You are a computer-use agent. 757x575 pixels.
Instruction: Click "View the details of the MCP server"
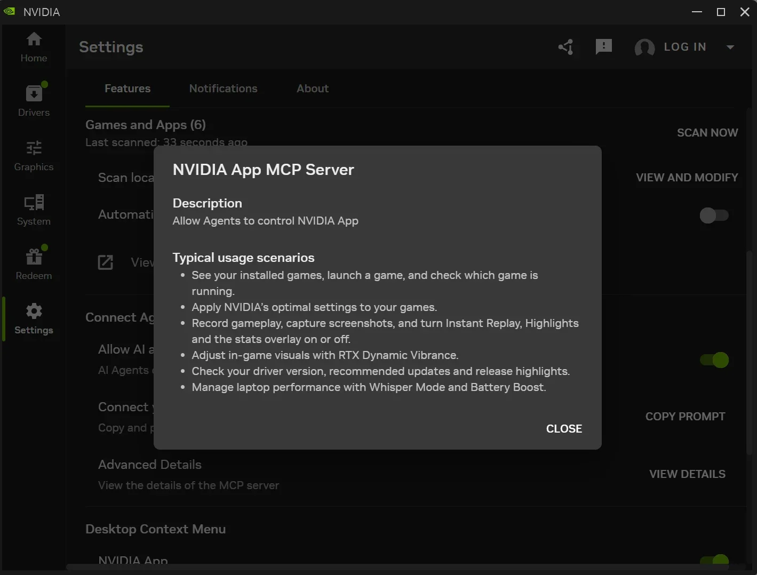pyautogui.click(x=189, y=485)
